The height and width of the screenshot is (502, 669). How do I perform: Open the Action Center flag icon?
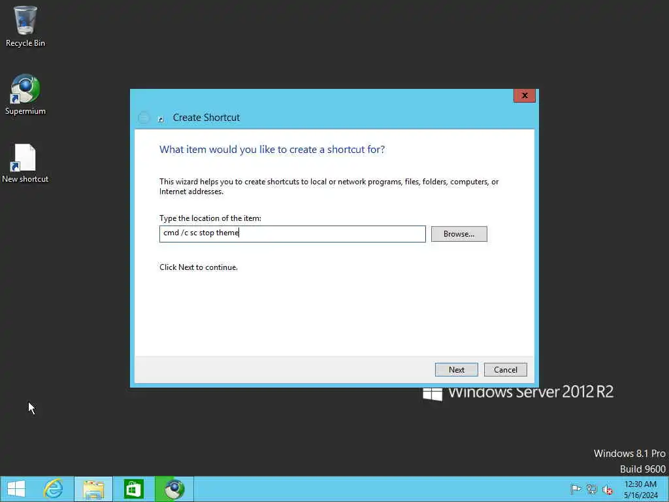pos(576,489)
